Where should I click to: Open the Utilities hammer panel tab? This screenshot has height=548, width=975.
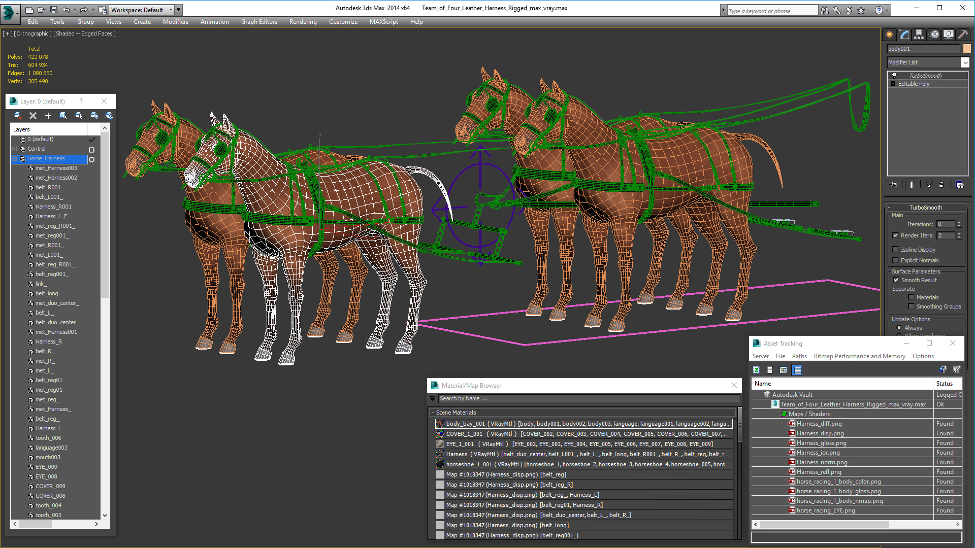tap(963, 35)
